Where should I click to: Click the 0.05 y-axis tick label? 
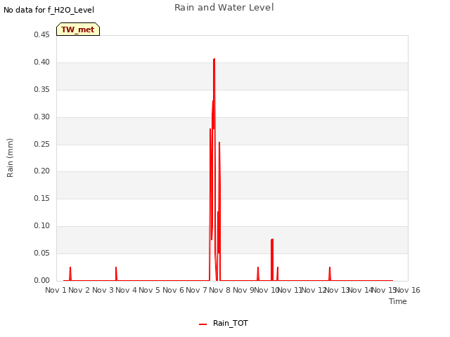tap(41, 253)
